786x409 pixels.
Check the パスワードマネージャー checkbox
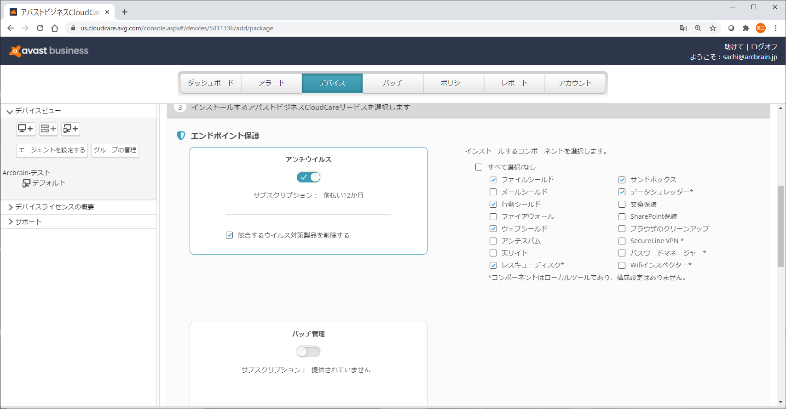coord(622,253)
